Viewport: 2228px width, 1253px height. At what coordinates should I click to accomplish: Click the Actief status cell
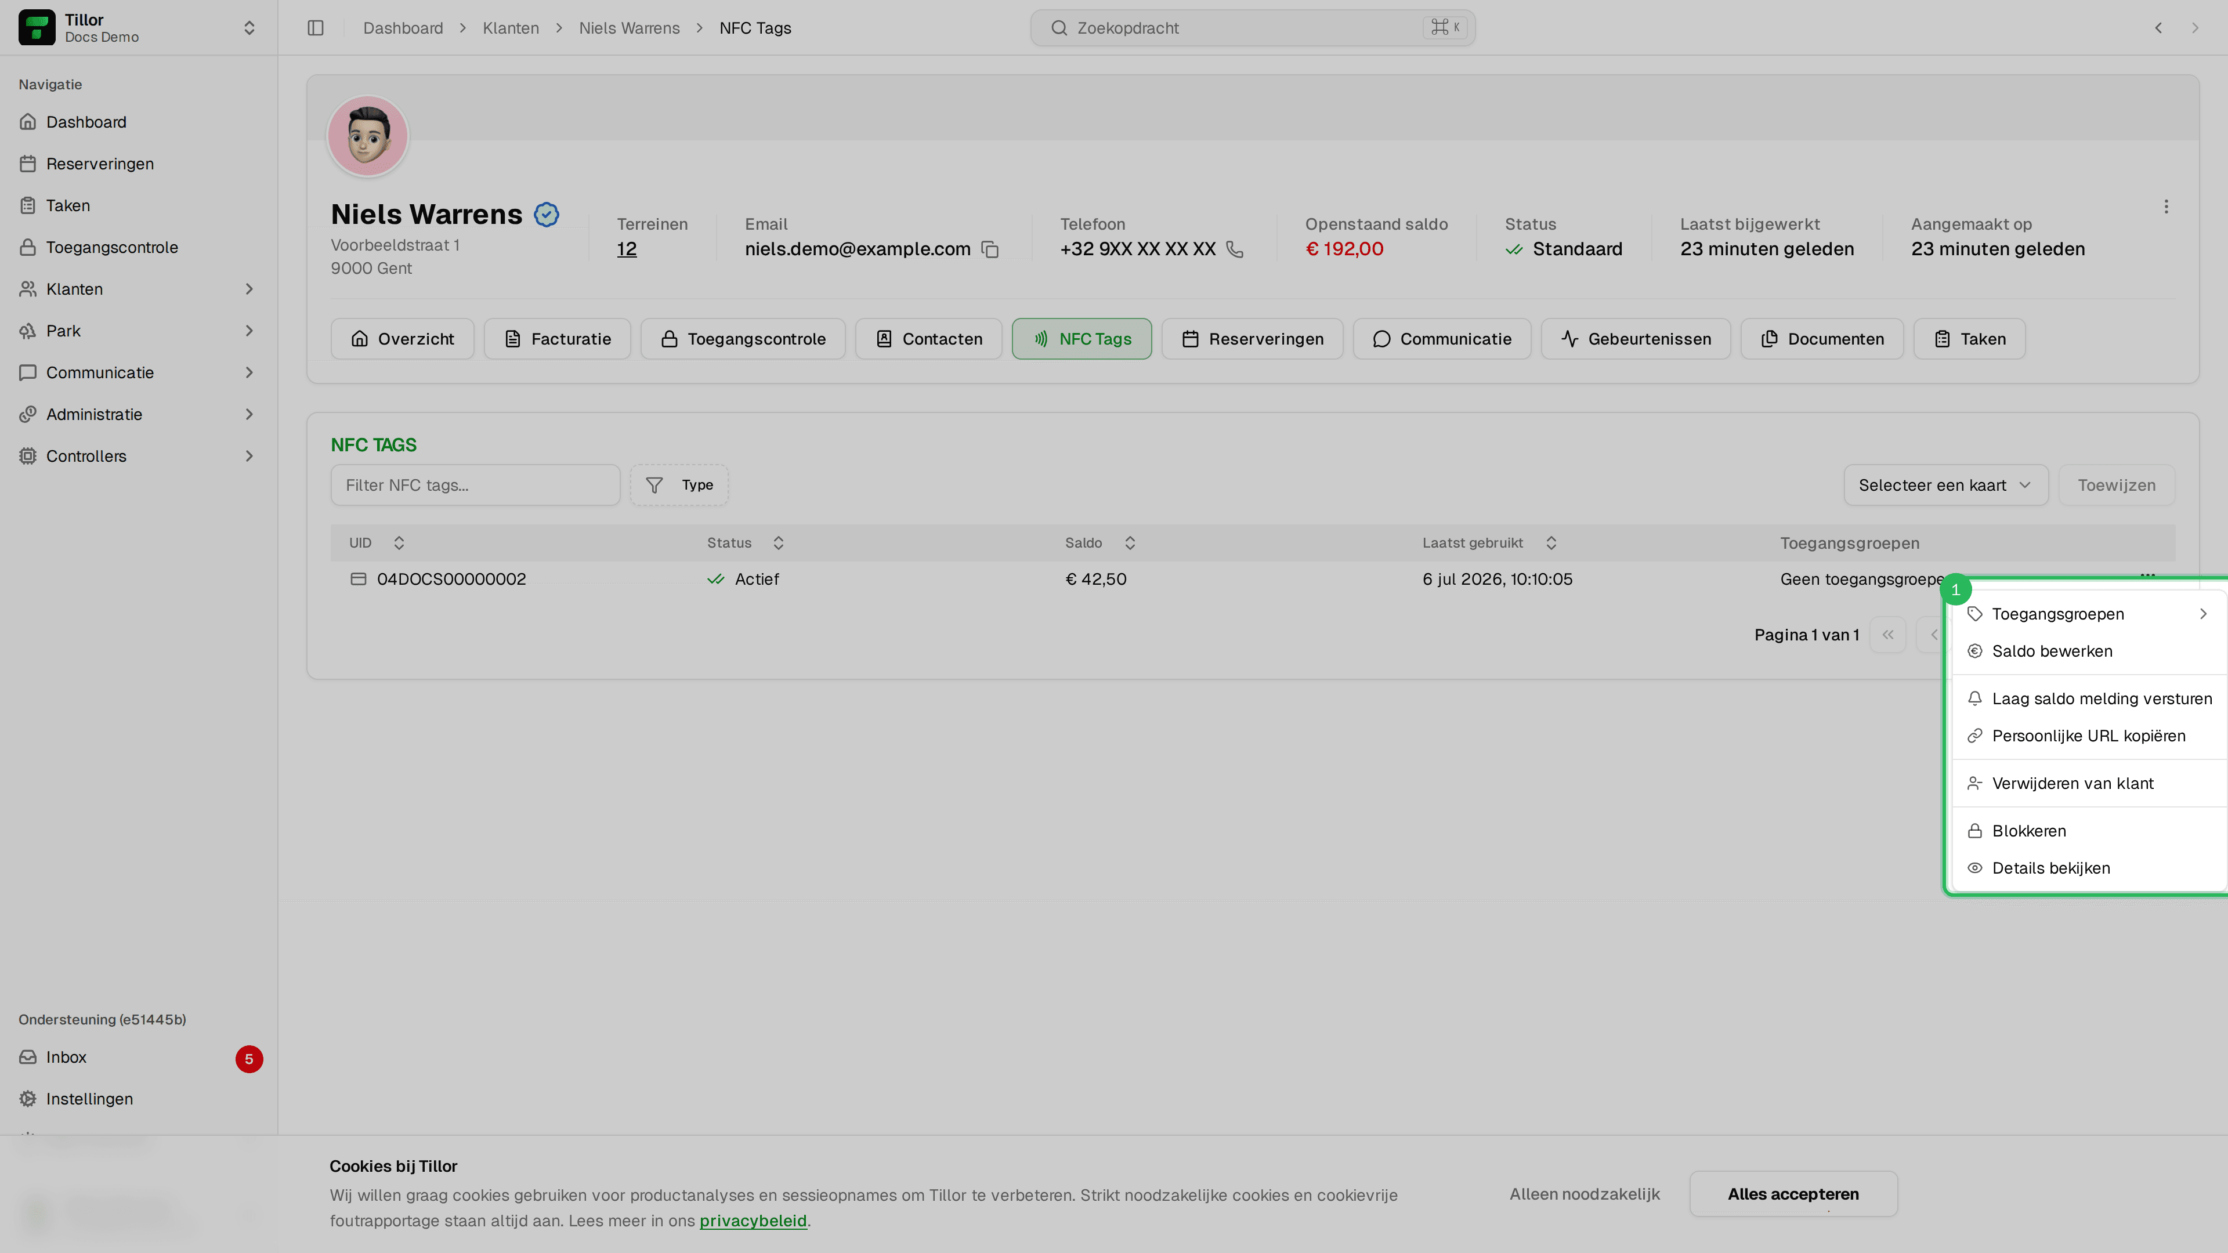pyautogui.click(x=743, y=580)
